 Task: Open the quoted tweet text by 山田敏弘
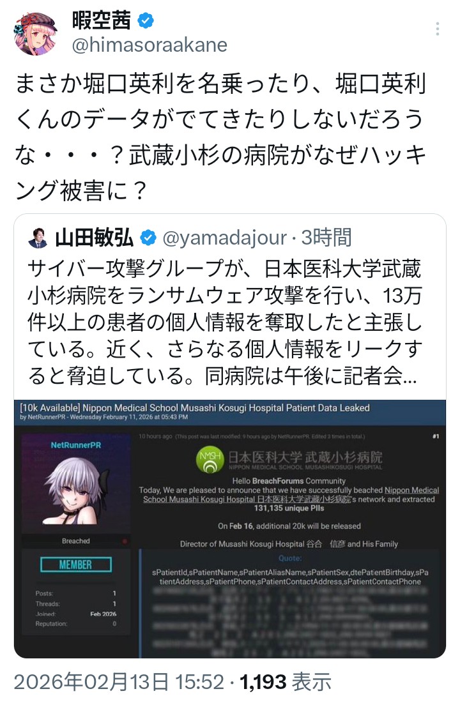[x=225, y=321]
